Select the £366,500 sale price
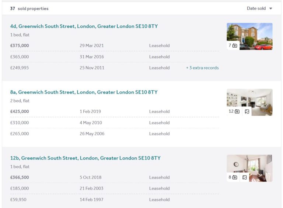Screen dimensions: 283x208 point(20,177)
